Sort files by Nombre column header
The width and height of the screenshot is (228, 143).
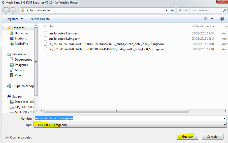(49, 26)
